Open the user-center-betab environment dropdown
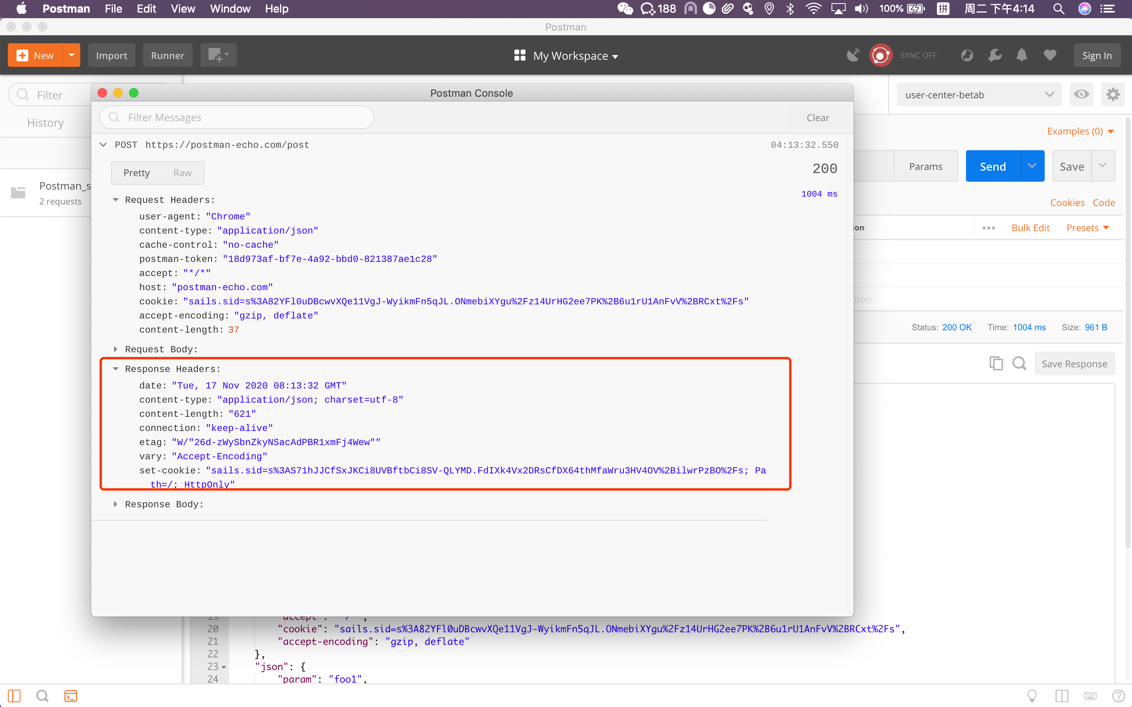 pos(979,95)
